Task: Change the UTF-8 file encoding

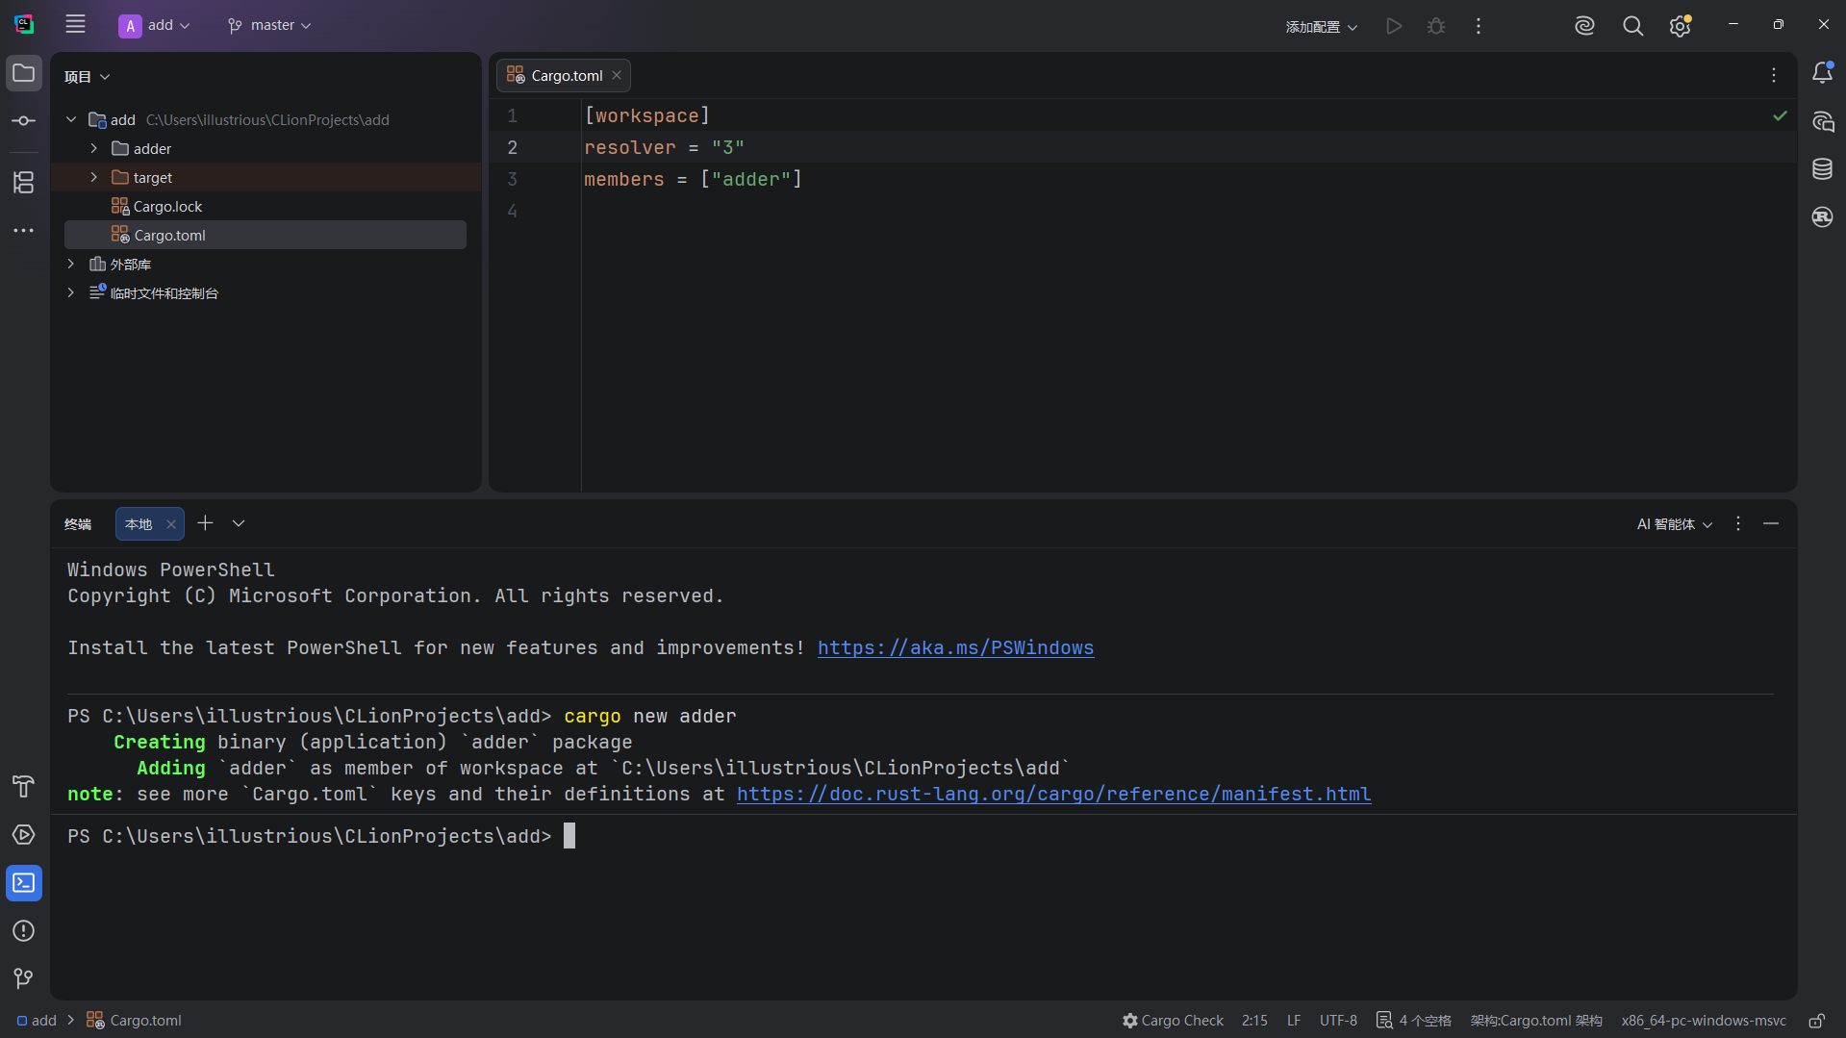Action: coord(1338,1021)
